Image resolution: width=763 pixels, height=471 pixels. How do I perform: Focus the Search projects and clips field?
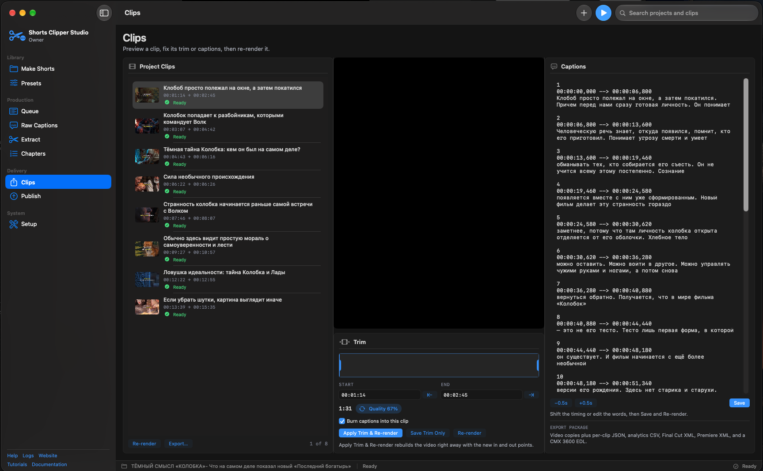687,13
